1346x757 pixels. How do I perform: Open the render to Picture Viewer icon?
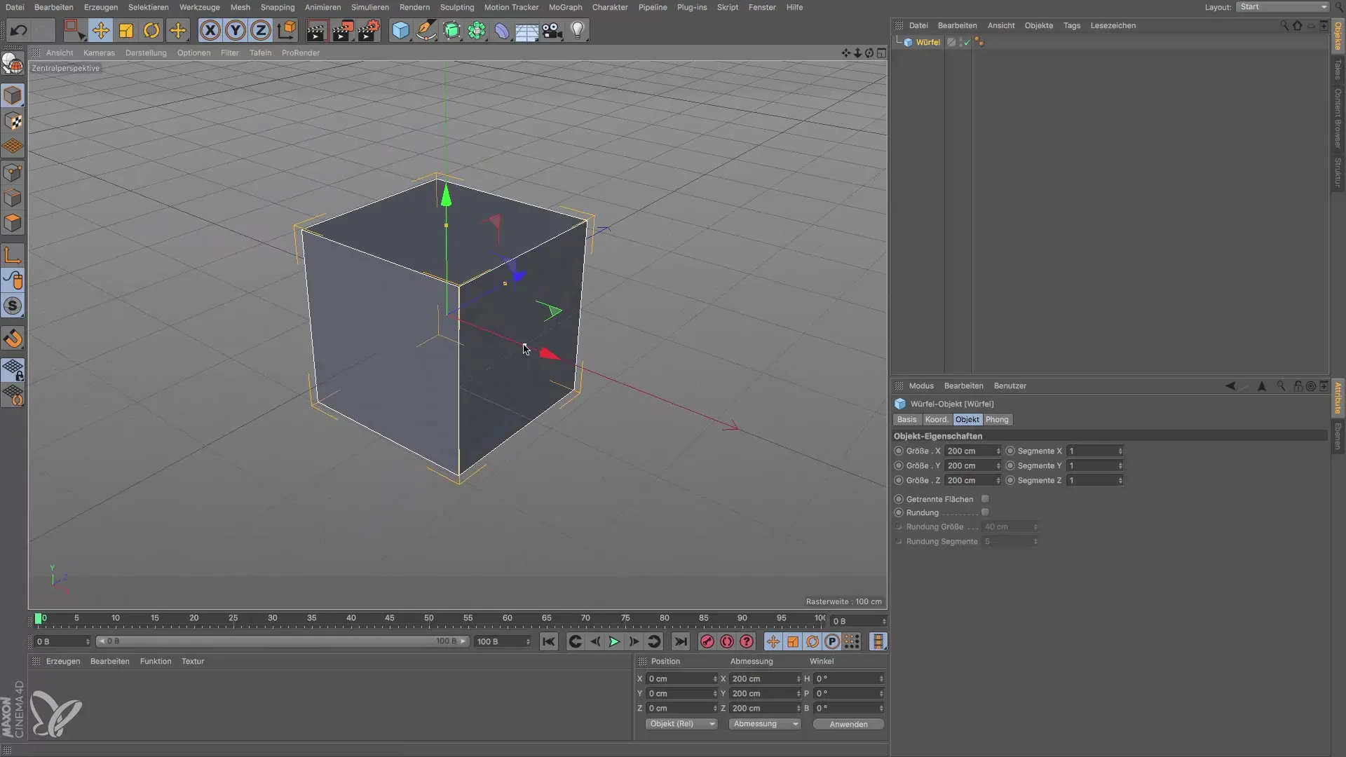[x=343, y=30]
